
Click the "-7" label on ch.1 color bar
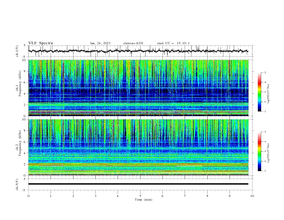click(x=264, y=112)
